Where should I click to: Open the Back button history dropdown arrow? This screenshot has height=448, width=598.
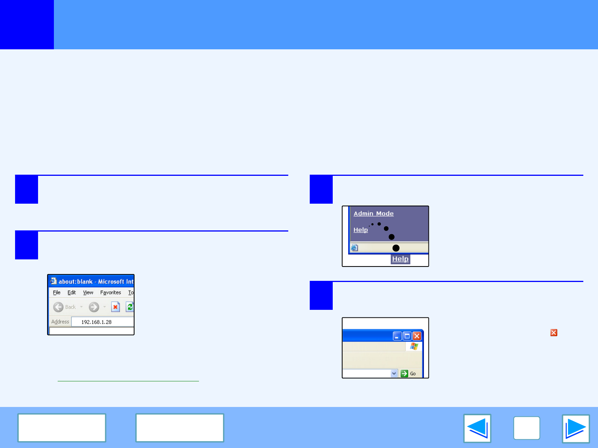click(x=81, y=307)
